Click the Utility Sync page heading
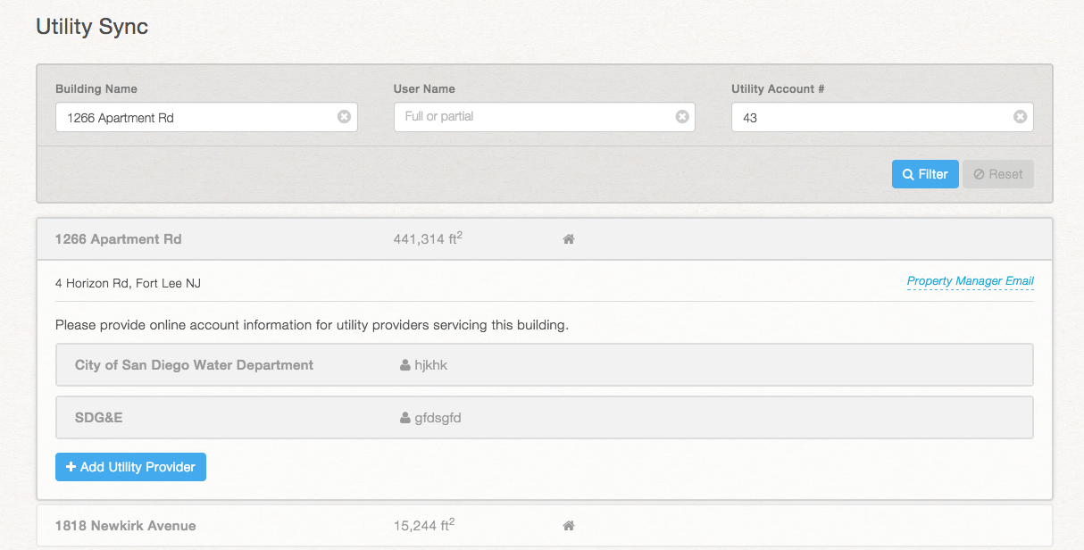The width and height of the screenshot is (1084, 550). [x=92, y=27]
